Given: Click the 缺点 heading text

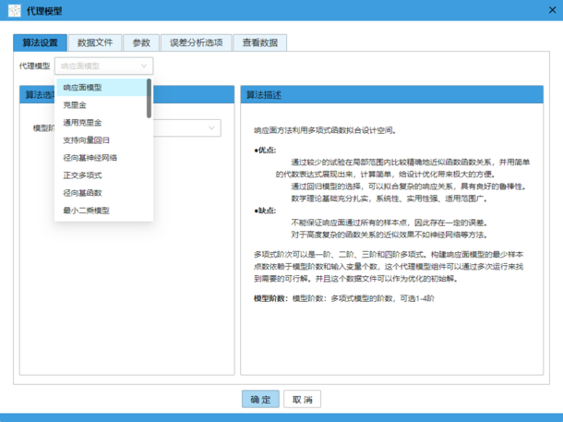Looking at the screenshot, I should (265, 211).
